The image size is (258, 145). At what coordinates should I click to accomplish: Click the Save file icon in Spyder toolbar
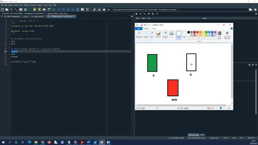coord(12,10)
